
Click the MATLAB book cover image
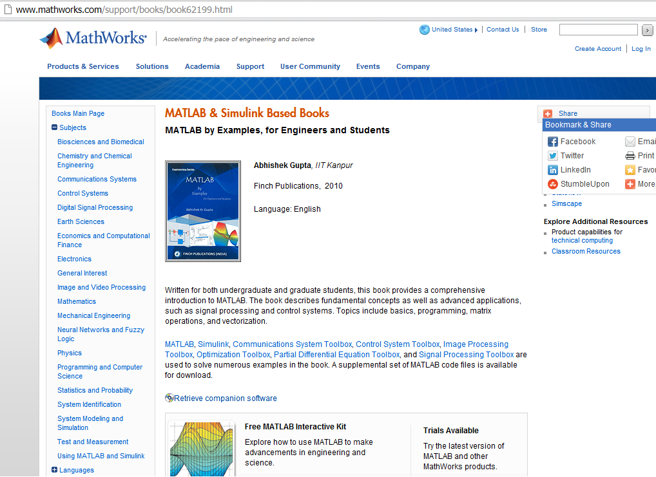203,210
